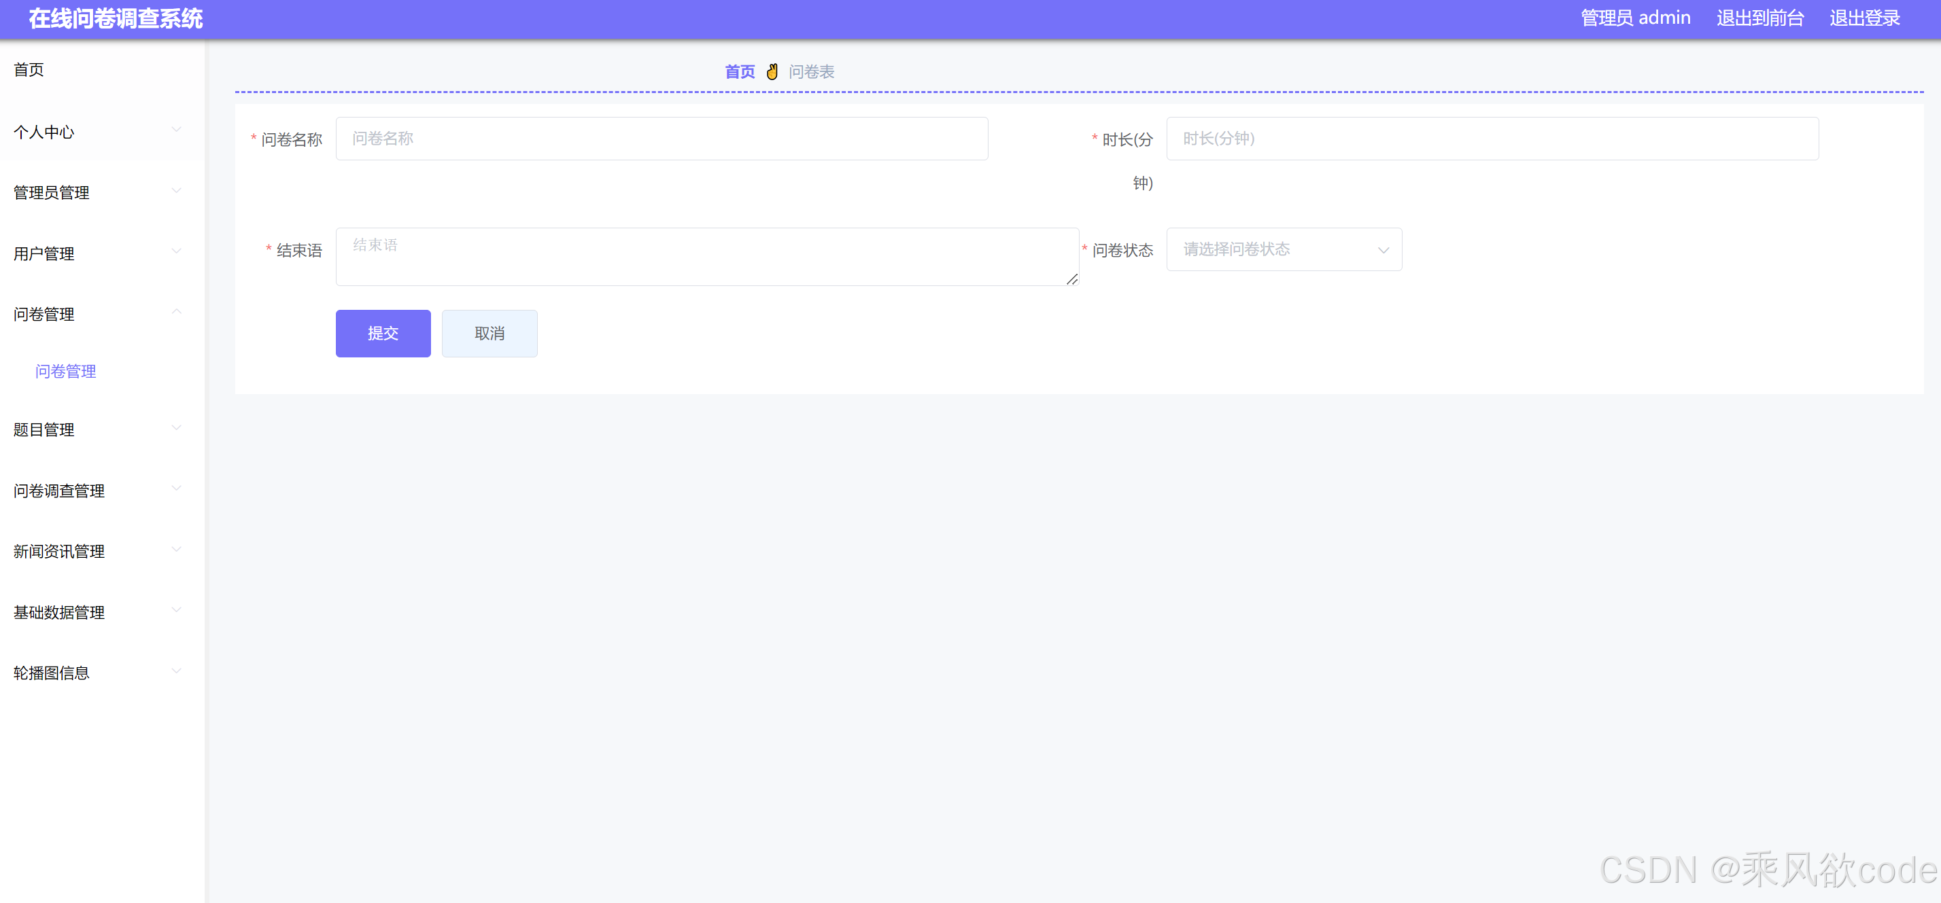This screenshot has height=903, width=1941.
Task: Select the 问卷管理 submenu item
Action: pyautogui.click(x=65, y=371)
